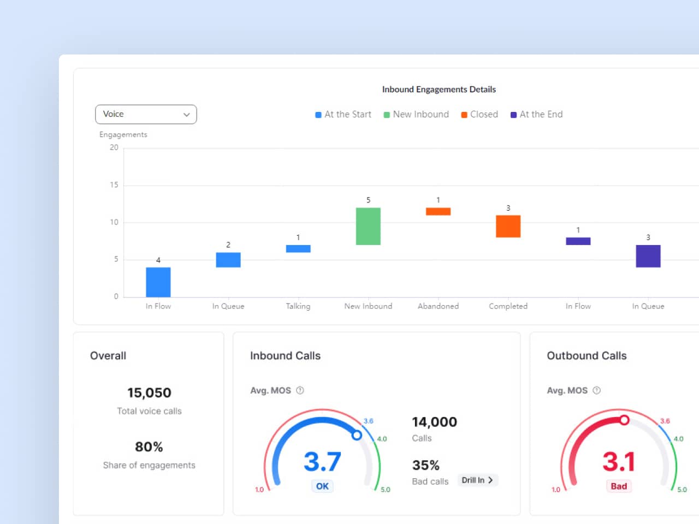Toggle the New Inbound series label
The width and height of the screenshot is (699, 524).
pos(420,114)
